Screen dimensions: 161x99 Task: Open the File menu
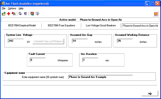coord(4,9)
